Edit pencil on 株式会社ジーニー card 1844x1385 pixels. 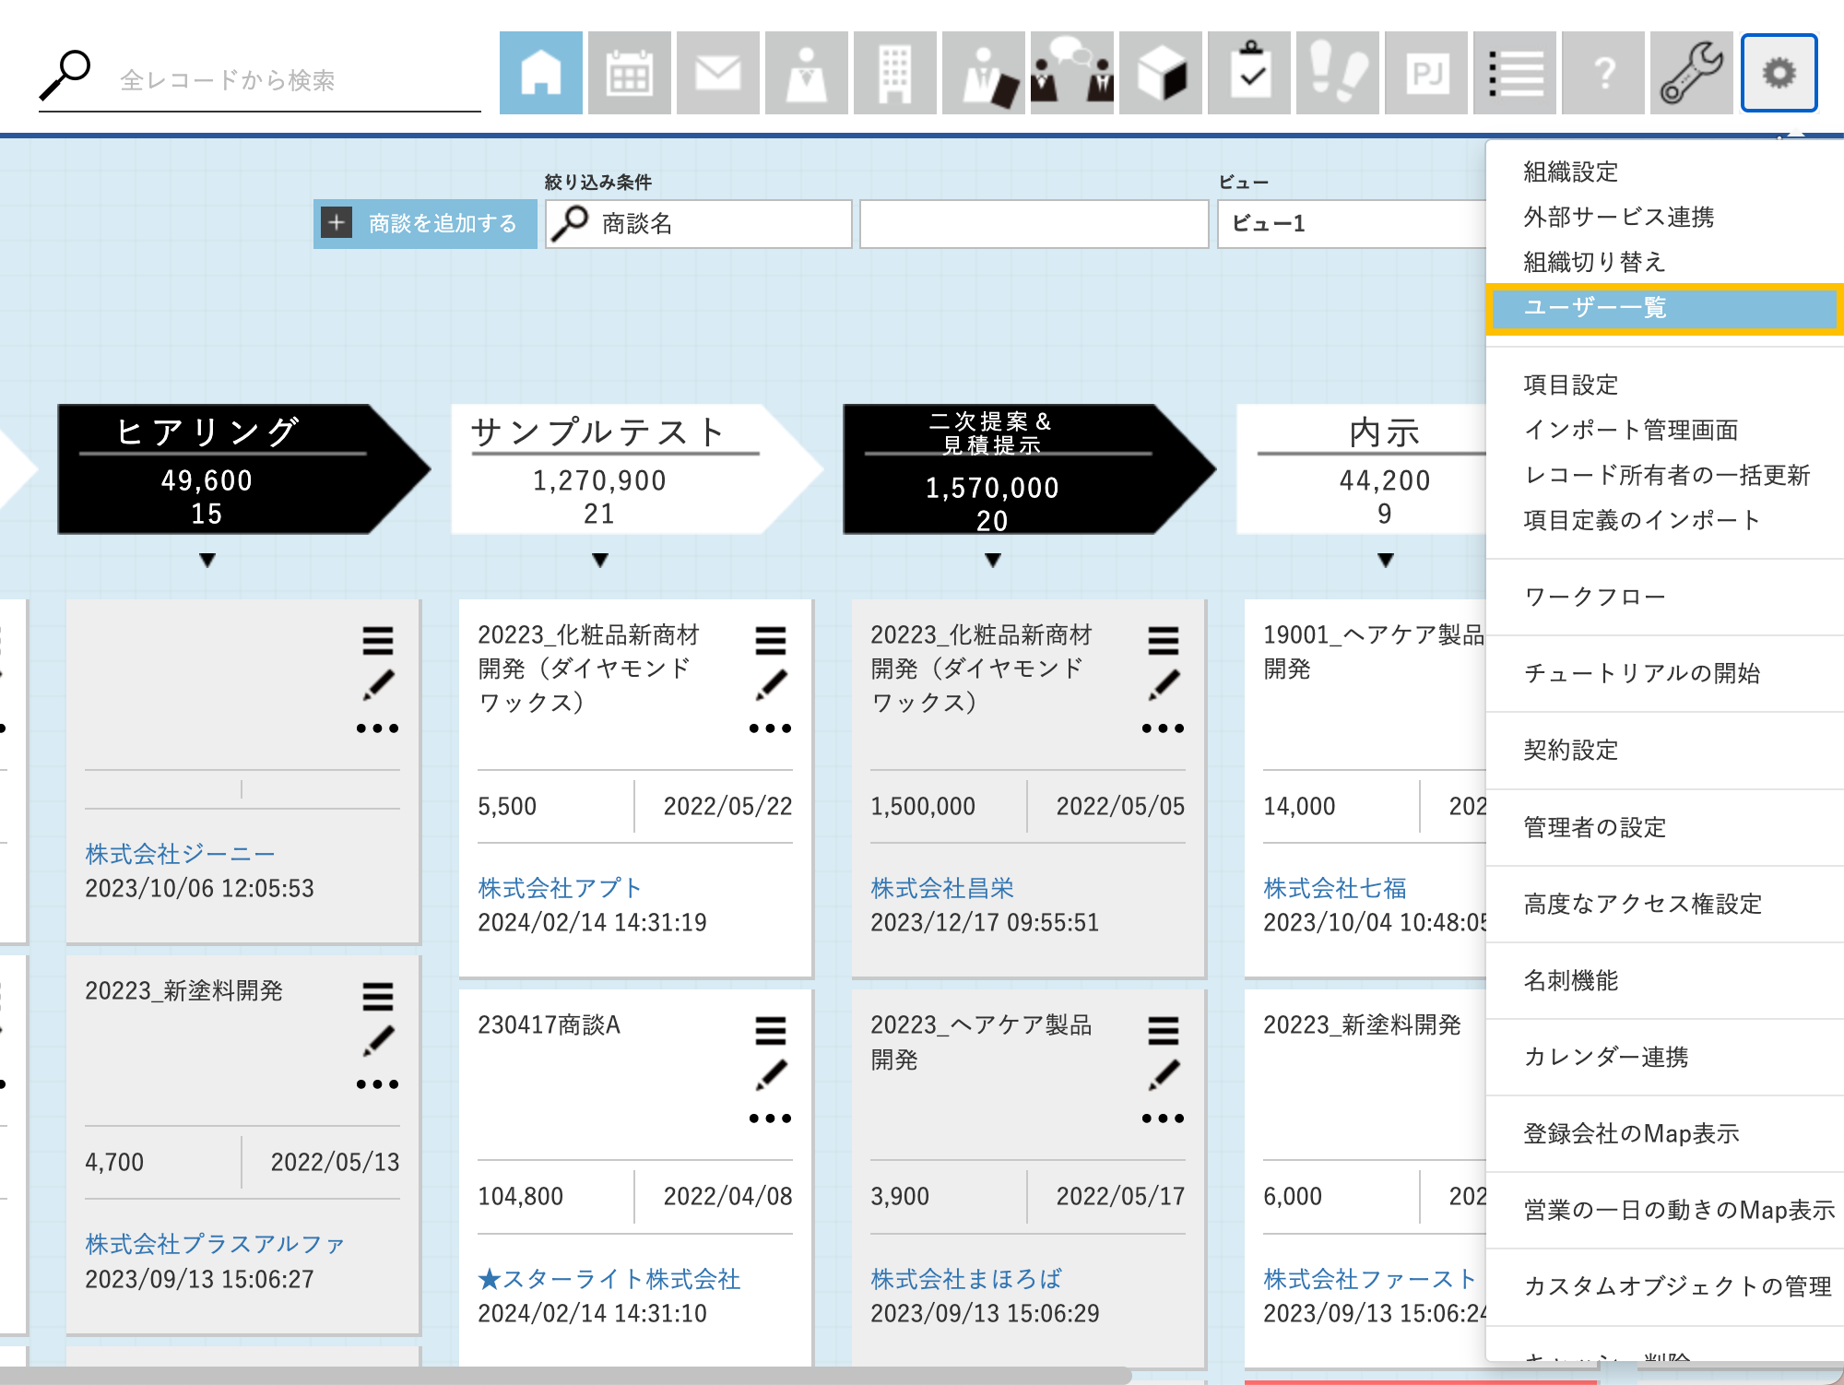(378, 685)
